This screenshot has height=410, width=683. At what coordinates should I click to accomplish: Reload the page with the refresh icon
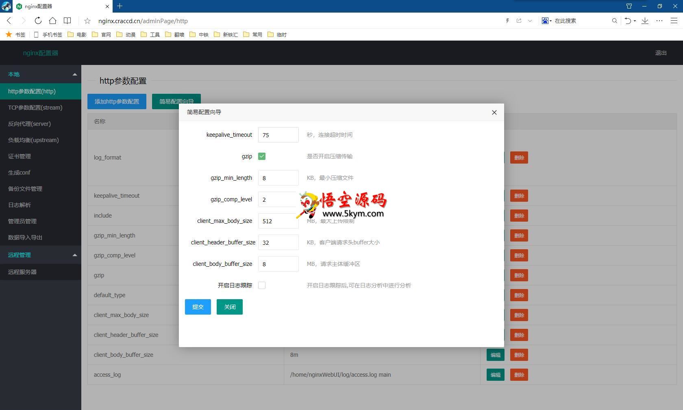[38, 21]
